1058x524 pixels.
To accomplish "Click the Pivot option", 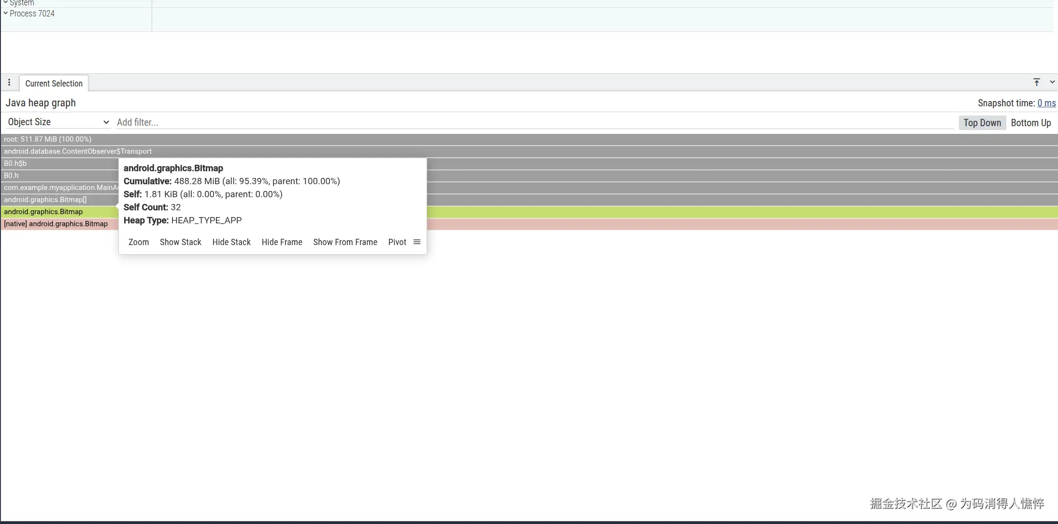I will 397,242.
